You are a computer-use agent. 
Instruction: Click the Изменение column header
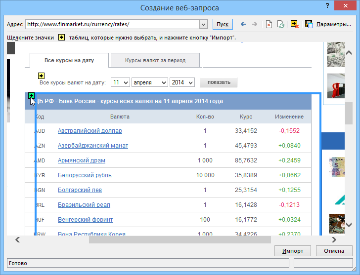[x=289, y=117]
